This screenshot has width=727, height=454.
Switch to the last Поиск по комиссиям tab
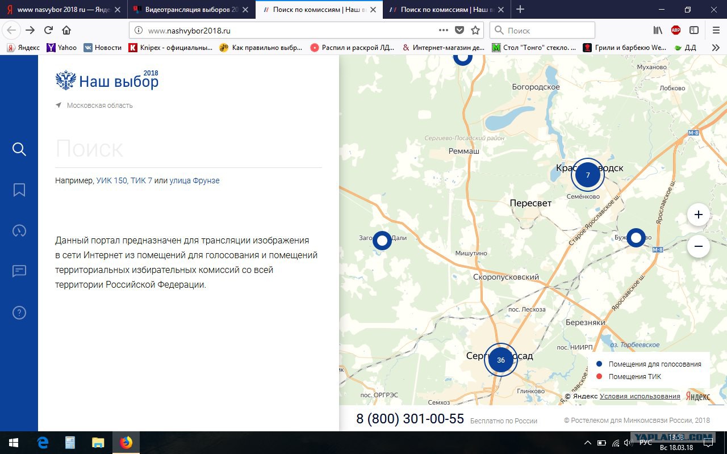446,10
